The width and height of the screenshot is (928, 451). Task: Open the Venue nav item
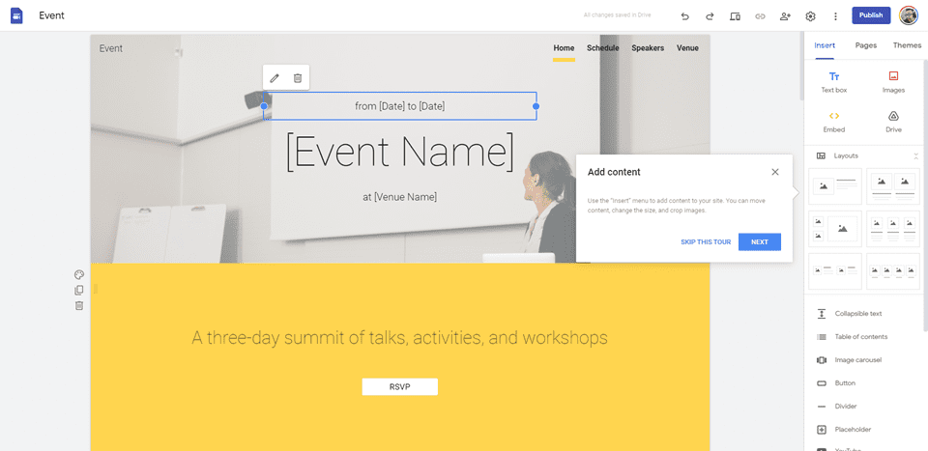tap(687, 48)
